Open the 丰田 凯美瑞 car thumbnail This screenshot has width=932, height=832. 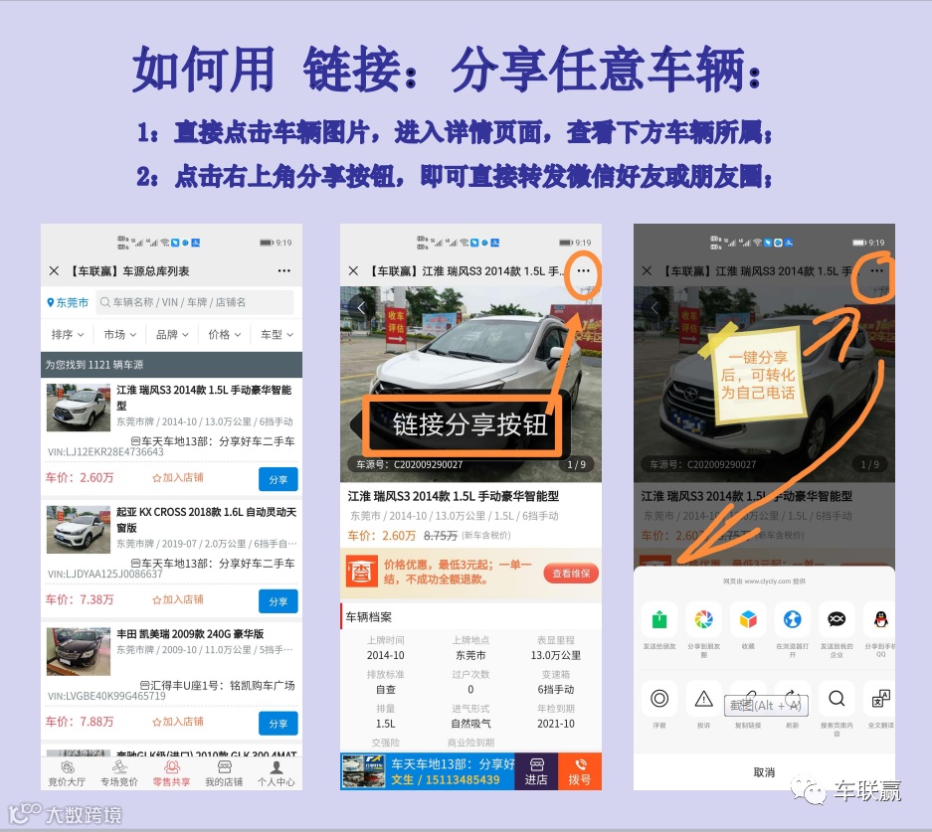pyautogui.click(x=79, y=651)
